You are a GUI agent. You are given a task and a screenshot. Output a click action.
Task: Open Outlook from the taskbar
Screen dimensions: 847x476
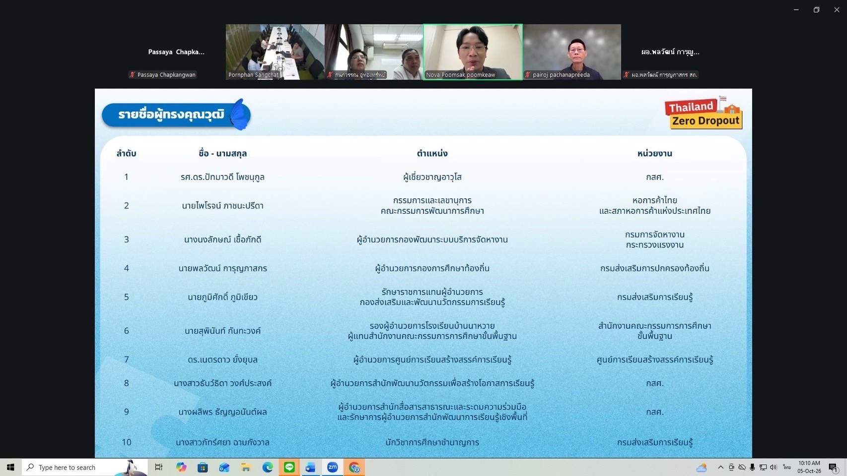coord(224,467)
